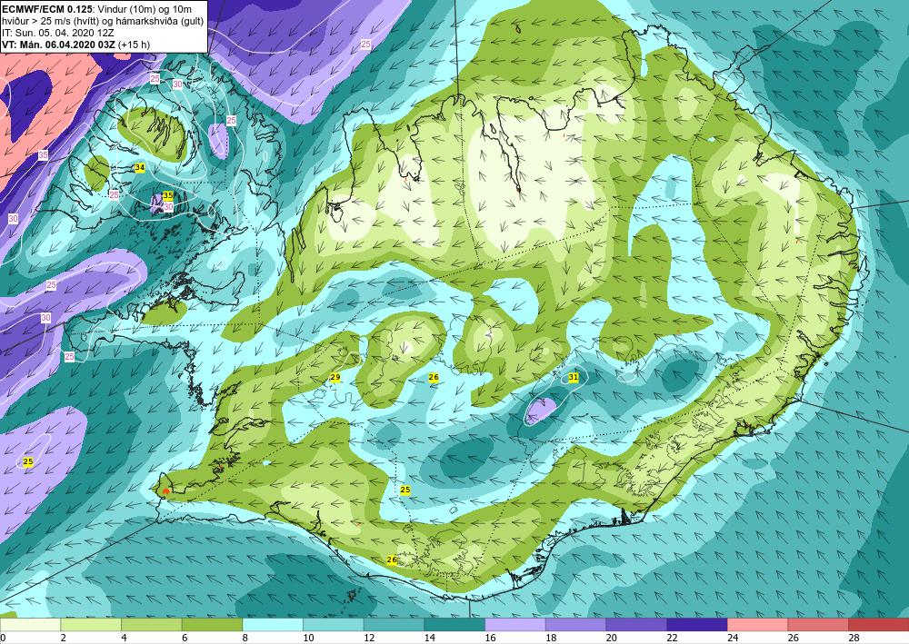Screen dimensions: 909x644
Task: Click the legend scale value 0
Action: [x=3, y=638]
